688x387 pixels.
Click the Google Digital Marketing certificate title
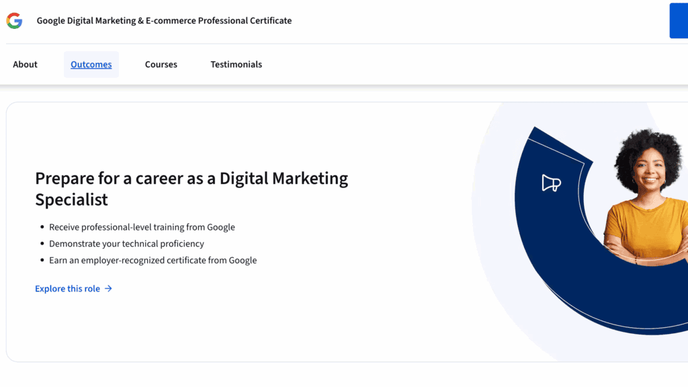tap(164, 21)
